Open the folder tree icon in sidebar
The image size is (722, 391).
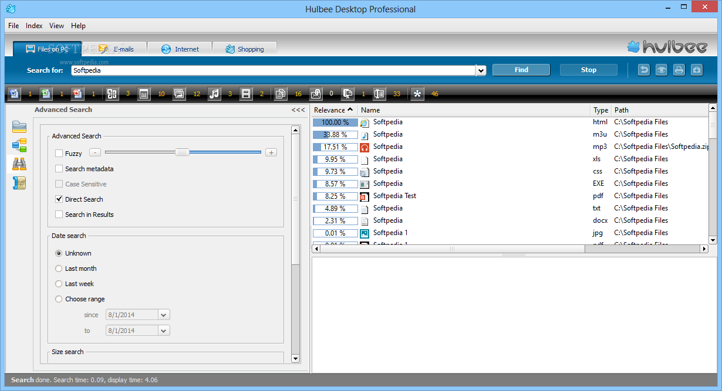19,145
